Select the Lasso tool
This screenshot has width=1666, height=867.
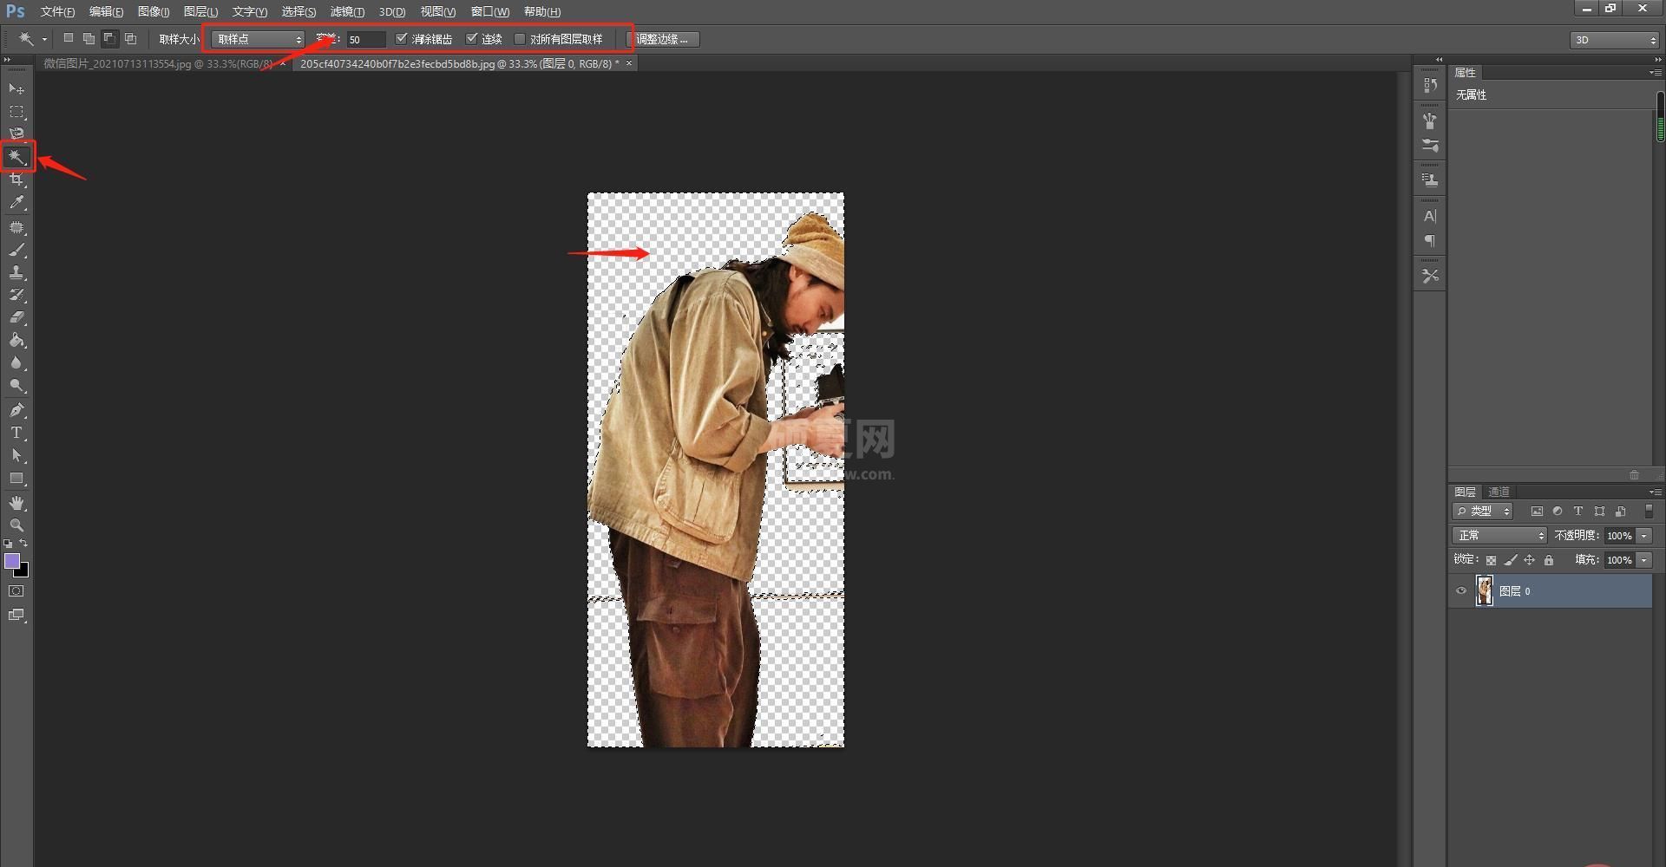[16, 134]
